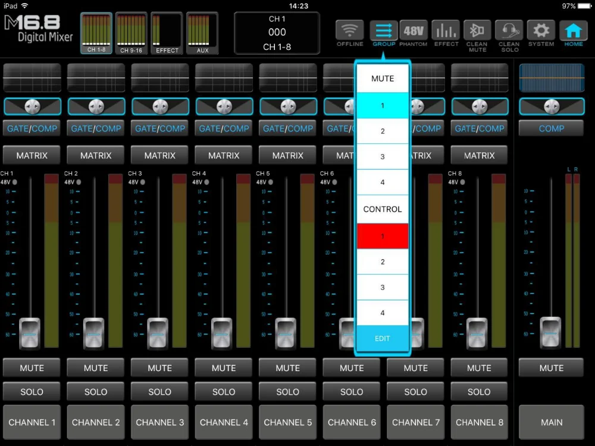595x446 pixels.
Task: Open the EFFECT settings icon
Action: 446,30
